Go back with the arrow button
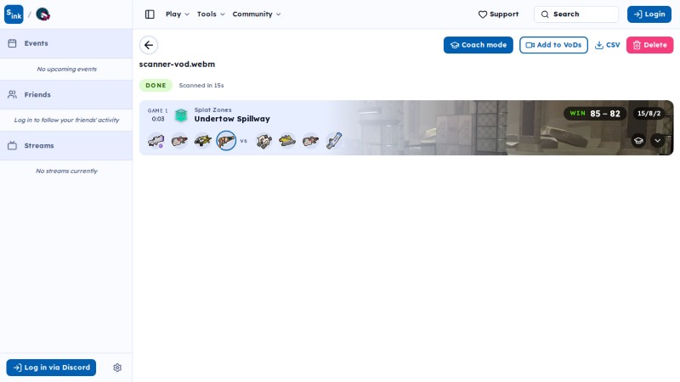Screen dimensions: 680x382 click(149, 45)
